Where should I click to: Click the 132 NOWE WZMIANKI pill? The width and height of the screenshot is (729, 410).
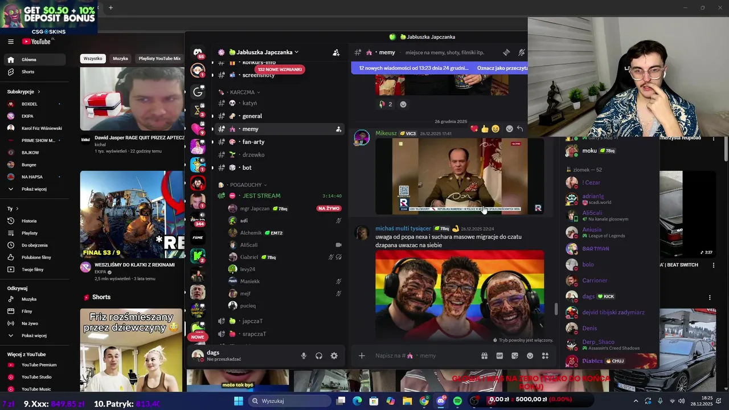point(279,69)
